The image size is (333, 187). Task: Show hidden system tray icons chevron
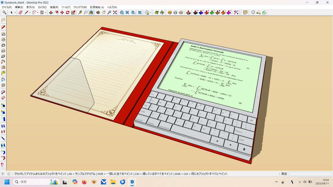click(276, 182)
